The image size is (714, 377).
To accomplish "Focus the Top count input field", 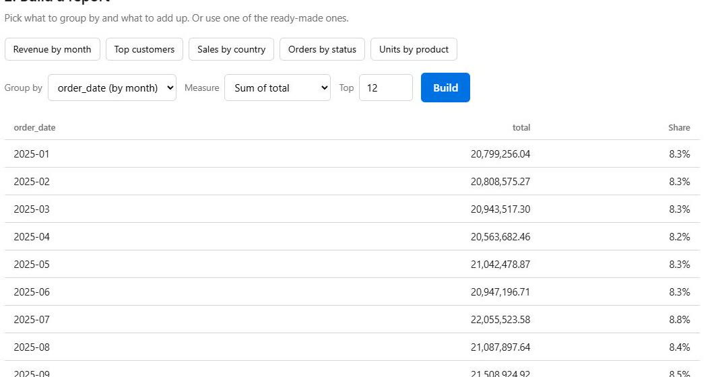I will click(x=386, y=88).
